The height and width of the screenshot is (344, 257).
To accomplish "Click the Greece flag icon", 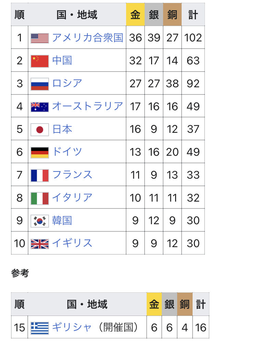I will 39,328.
